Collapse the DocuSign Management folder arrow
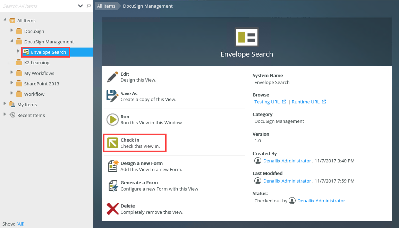399x228 pixels. (12, 41)
